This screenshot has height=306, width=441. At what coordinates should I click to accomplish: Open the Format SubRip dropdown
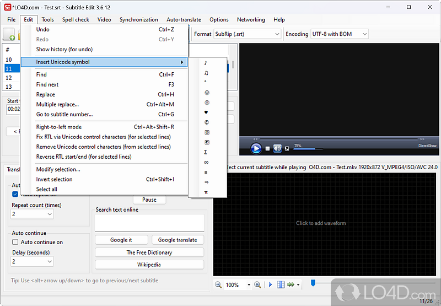point(247,34)
